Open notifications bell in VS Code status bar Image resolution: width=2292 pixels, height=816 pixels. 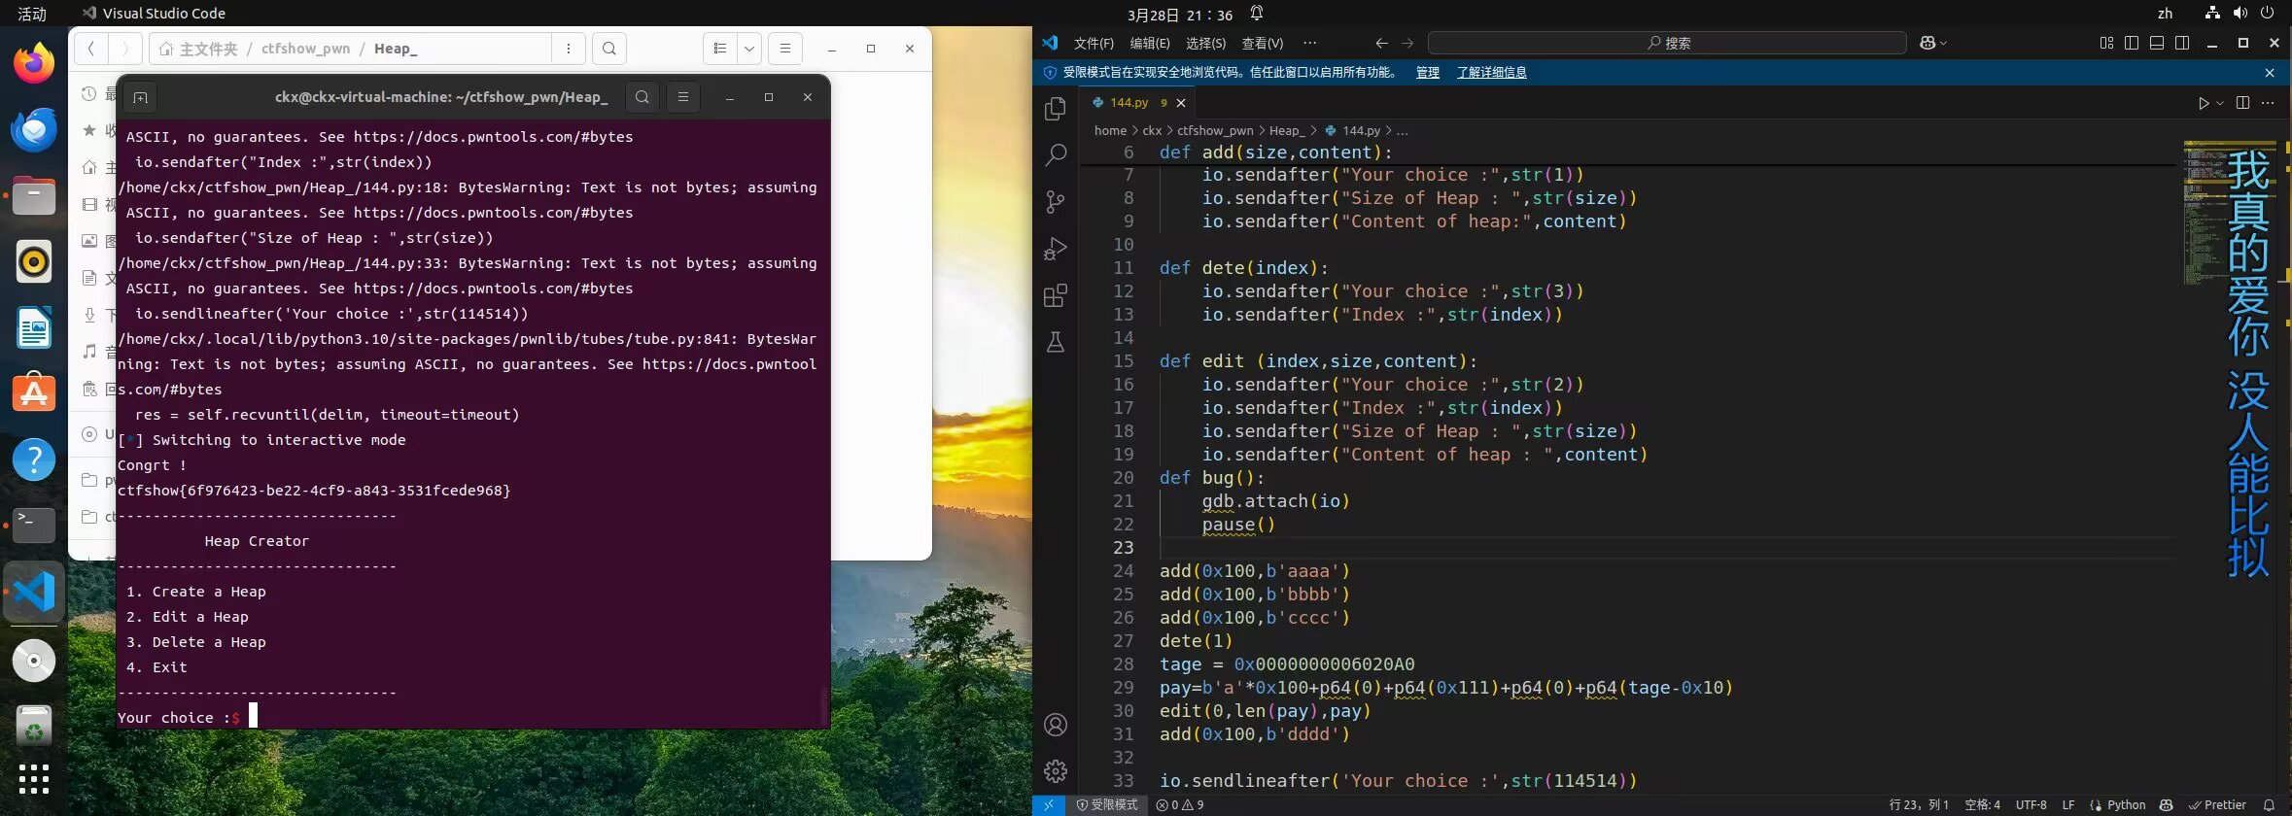click(x=2269, y=805)
